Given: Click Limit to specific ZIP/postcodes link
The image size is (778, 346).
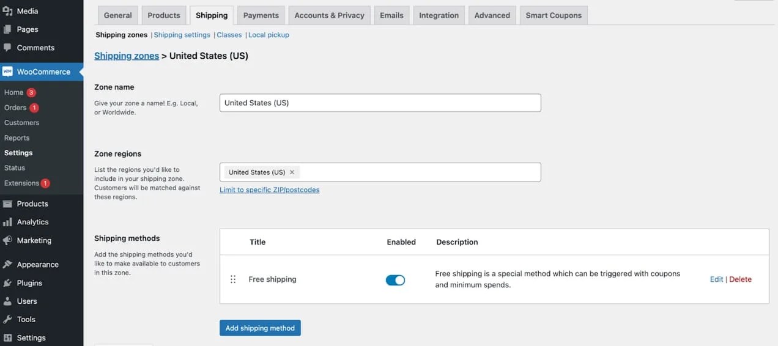Looking at the screenshot, I should [269, 190].
